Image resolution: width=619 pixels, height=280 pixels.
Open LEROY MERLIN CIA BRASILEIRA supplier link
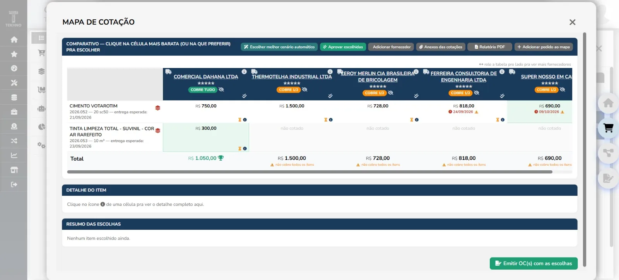click(378, 76)
